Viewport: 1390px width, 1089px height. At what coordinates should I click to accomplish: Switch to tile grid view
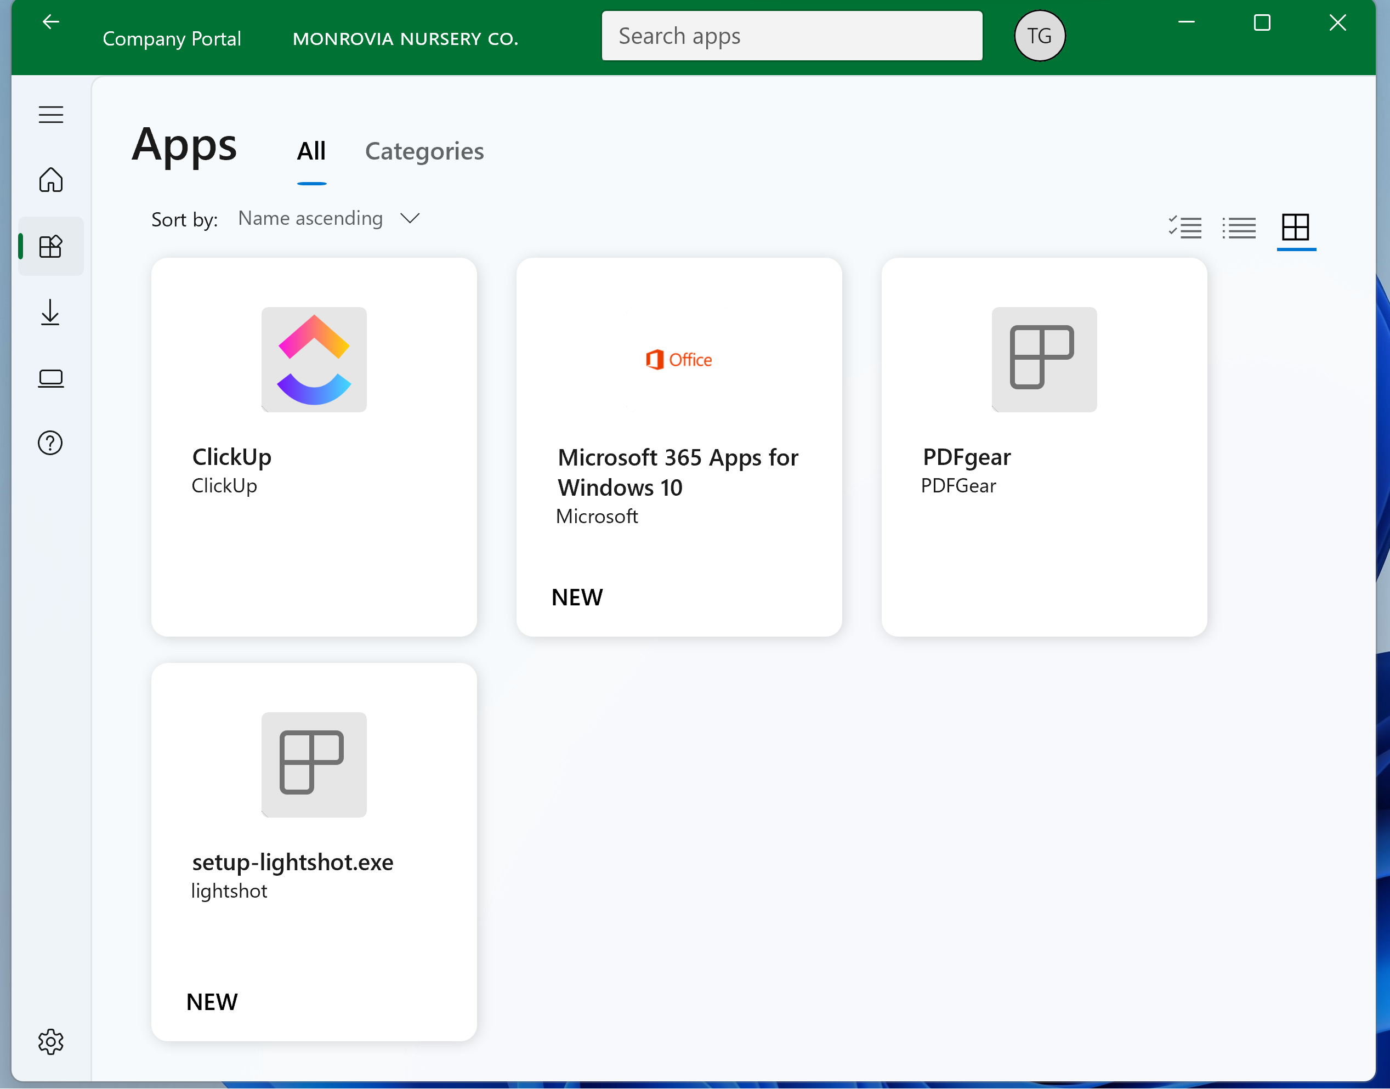coord(1296,227)
